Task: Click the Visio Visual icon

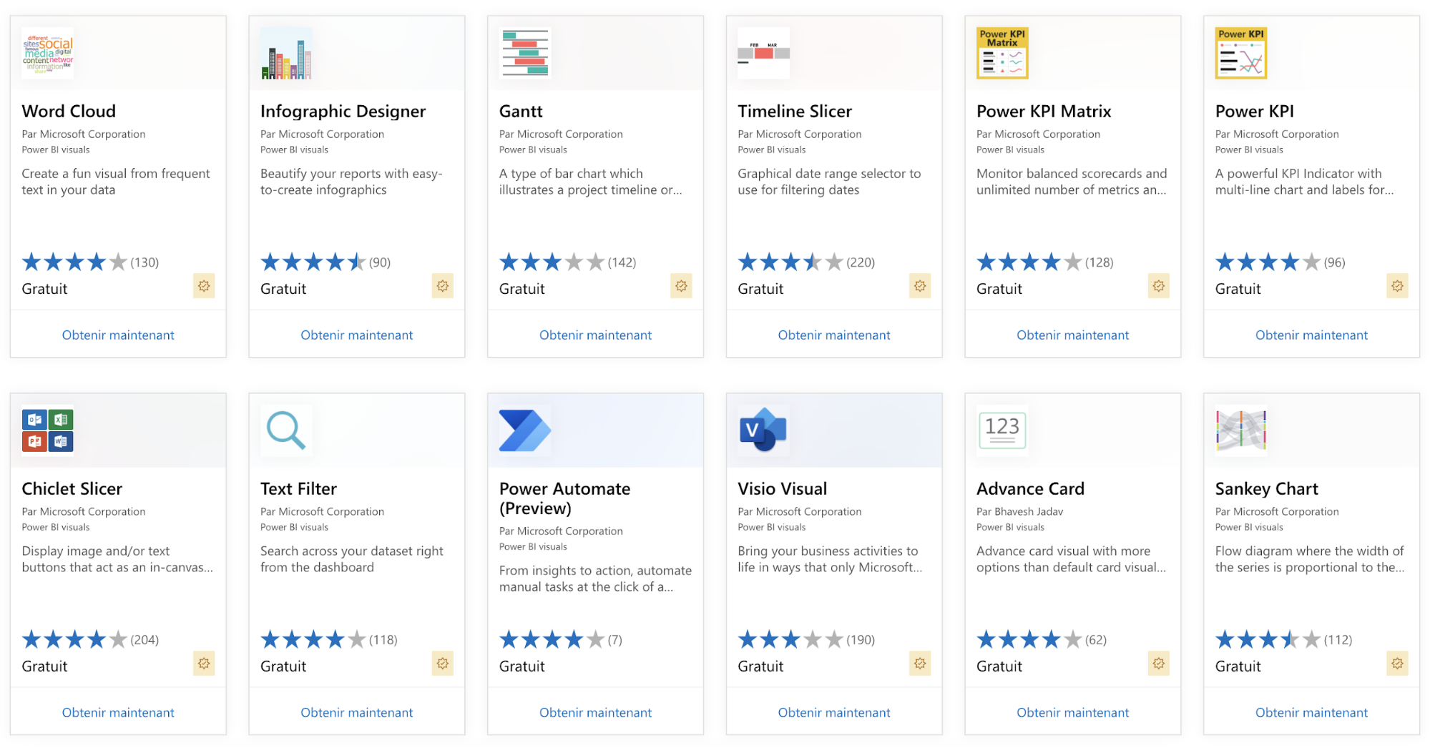Action: click(x=764, y=430)
